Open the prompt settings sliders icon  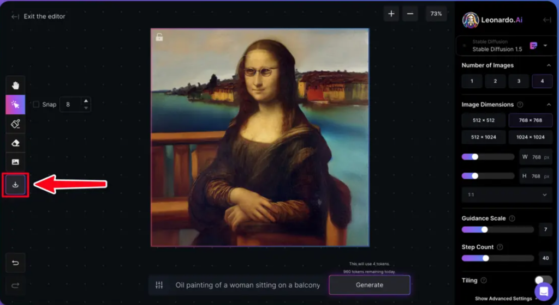159,285
